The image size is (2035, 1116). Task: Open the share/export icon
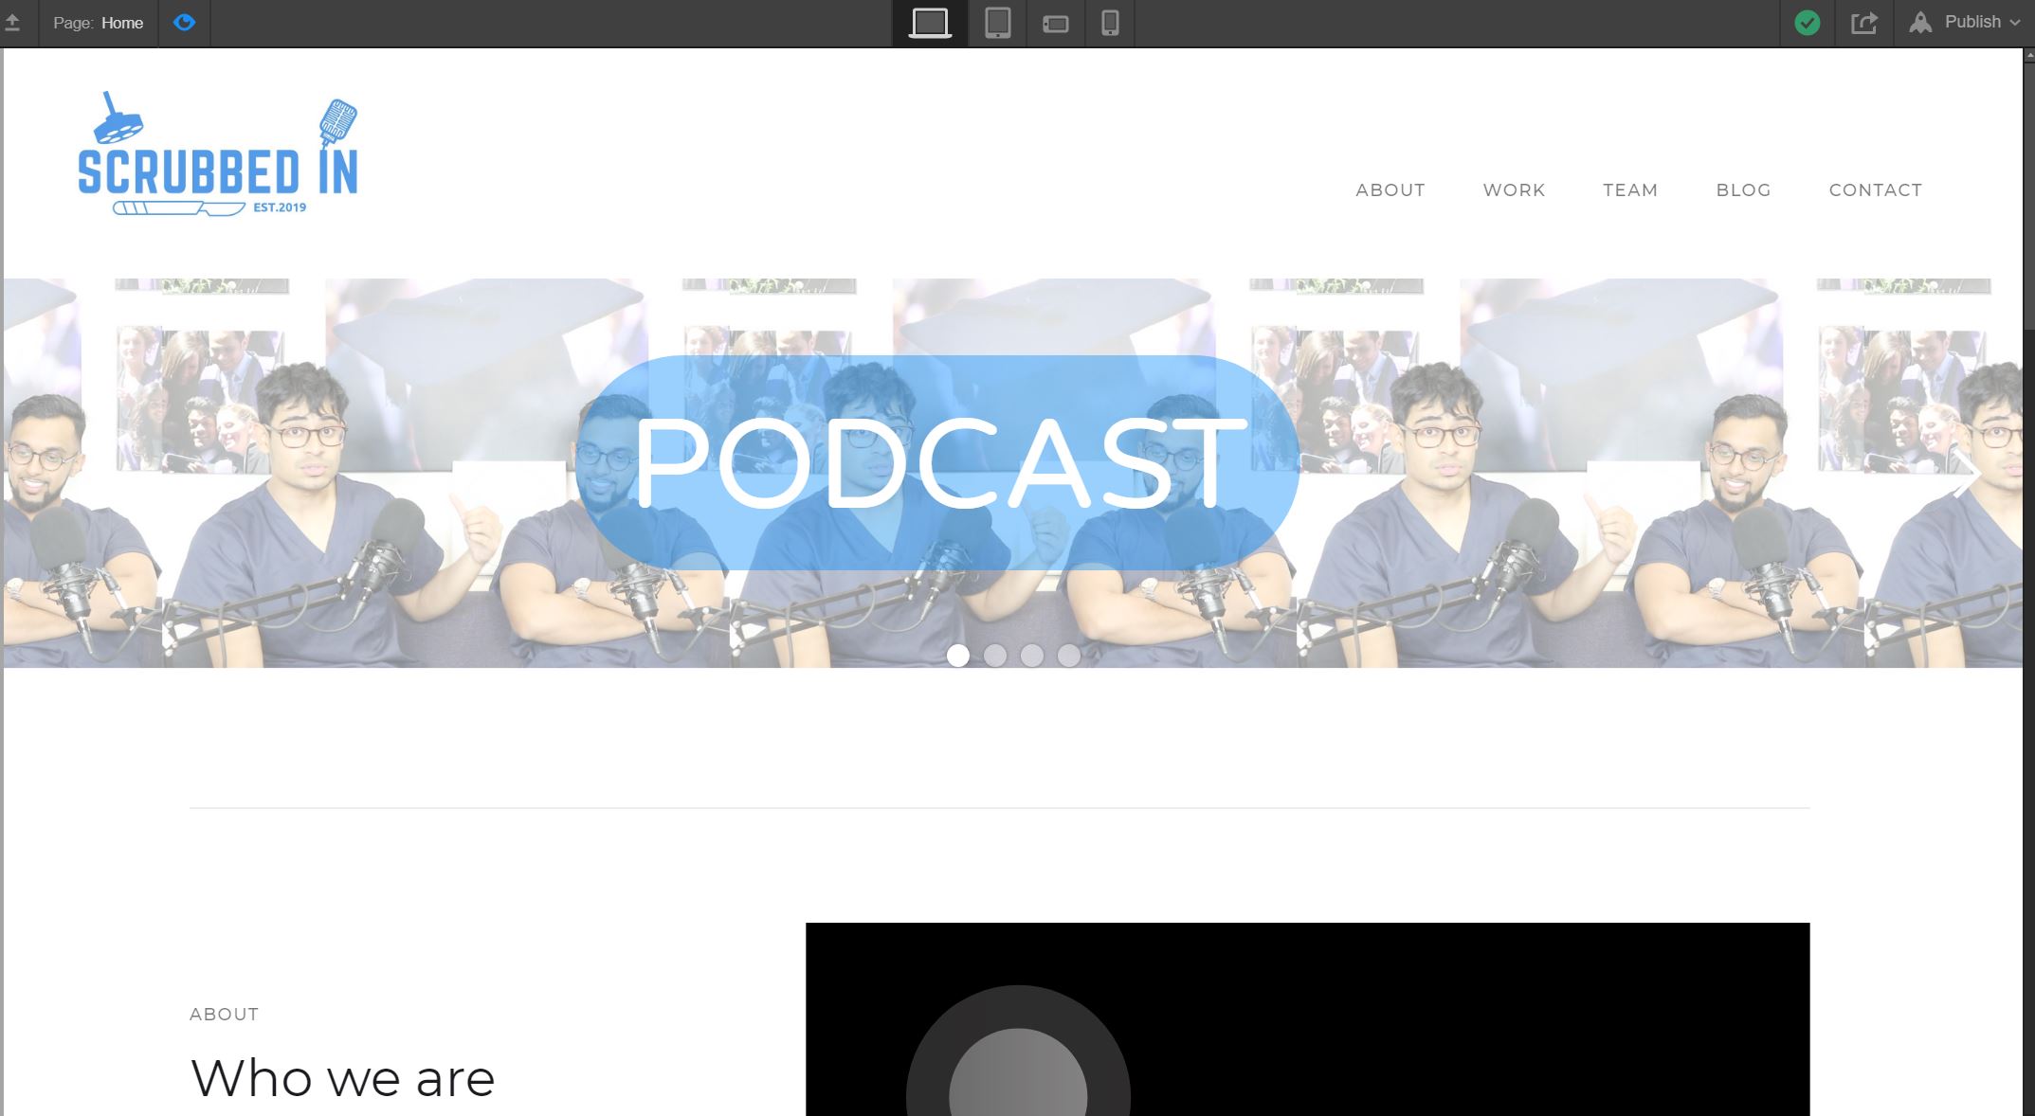(1863, 23)
